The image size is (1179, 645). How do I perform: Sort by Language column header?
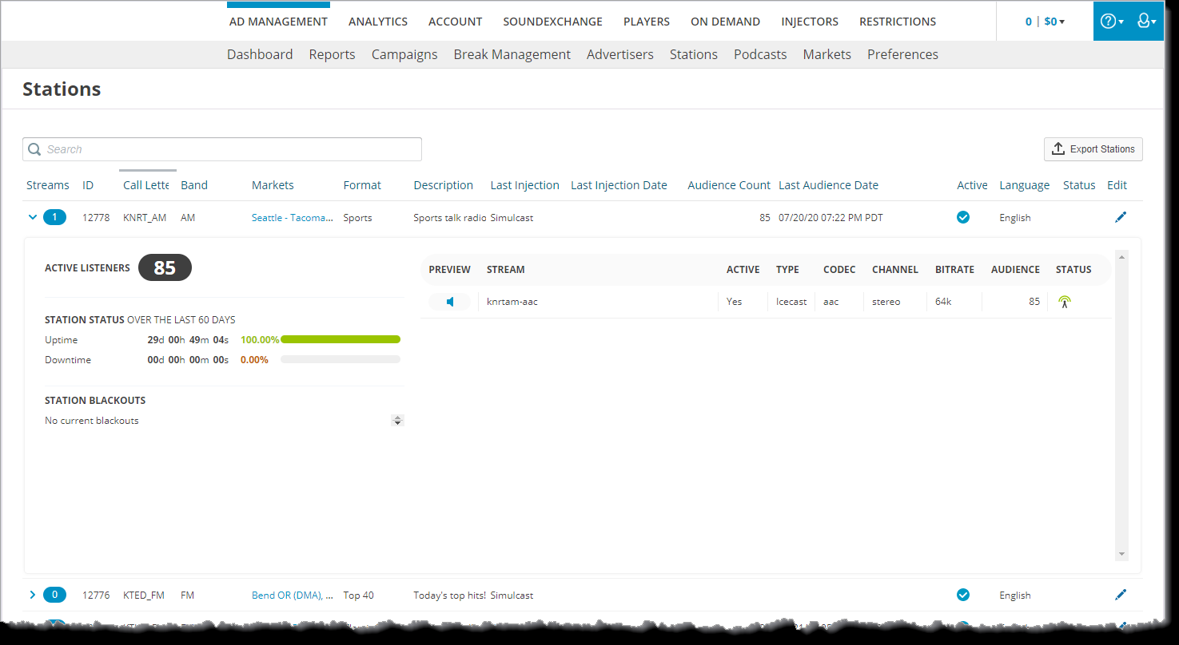click(1024, 185)
